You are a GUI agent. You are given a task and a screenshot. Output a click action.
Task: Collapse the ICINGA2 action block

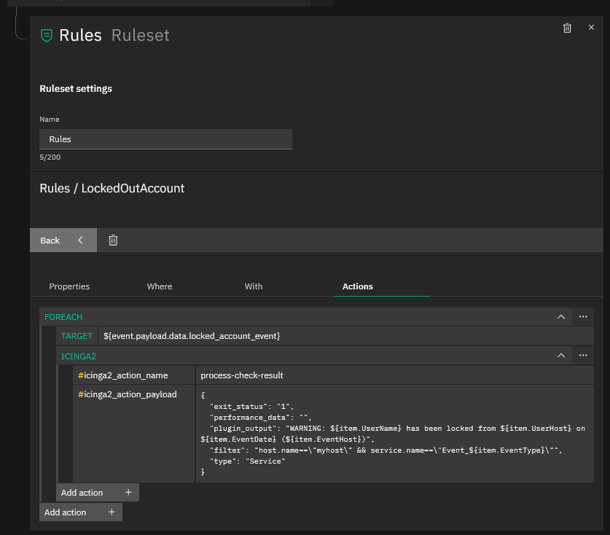tap(561, 356)
